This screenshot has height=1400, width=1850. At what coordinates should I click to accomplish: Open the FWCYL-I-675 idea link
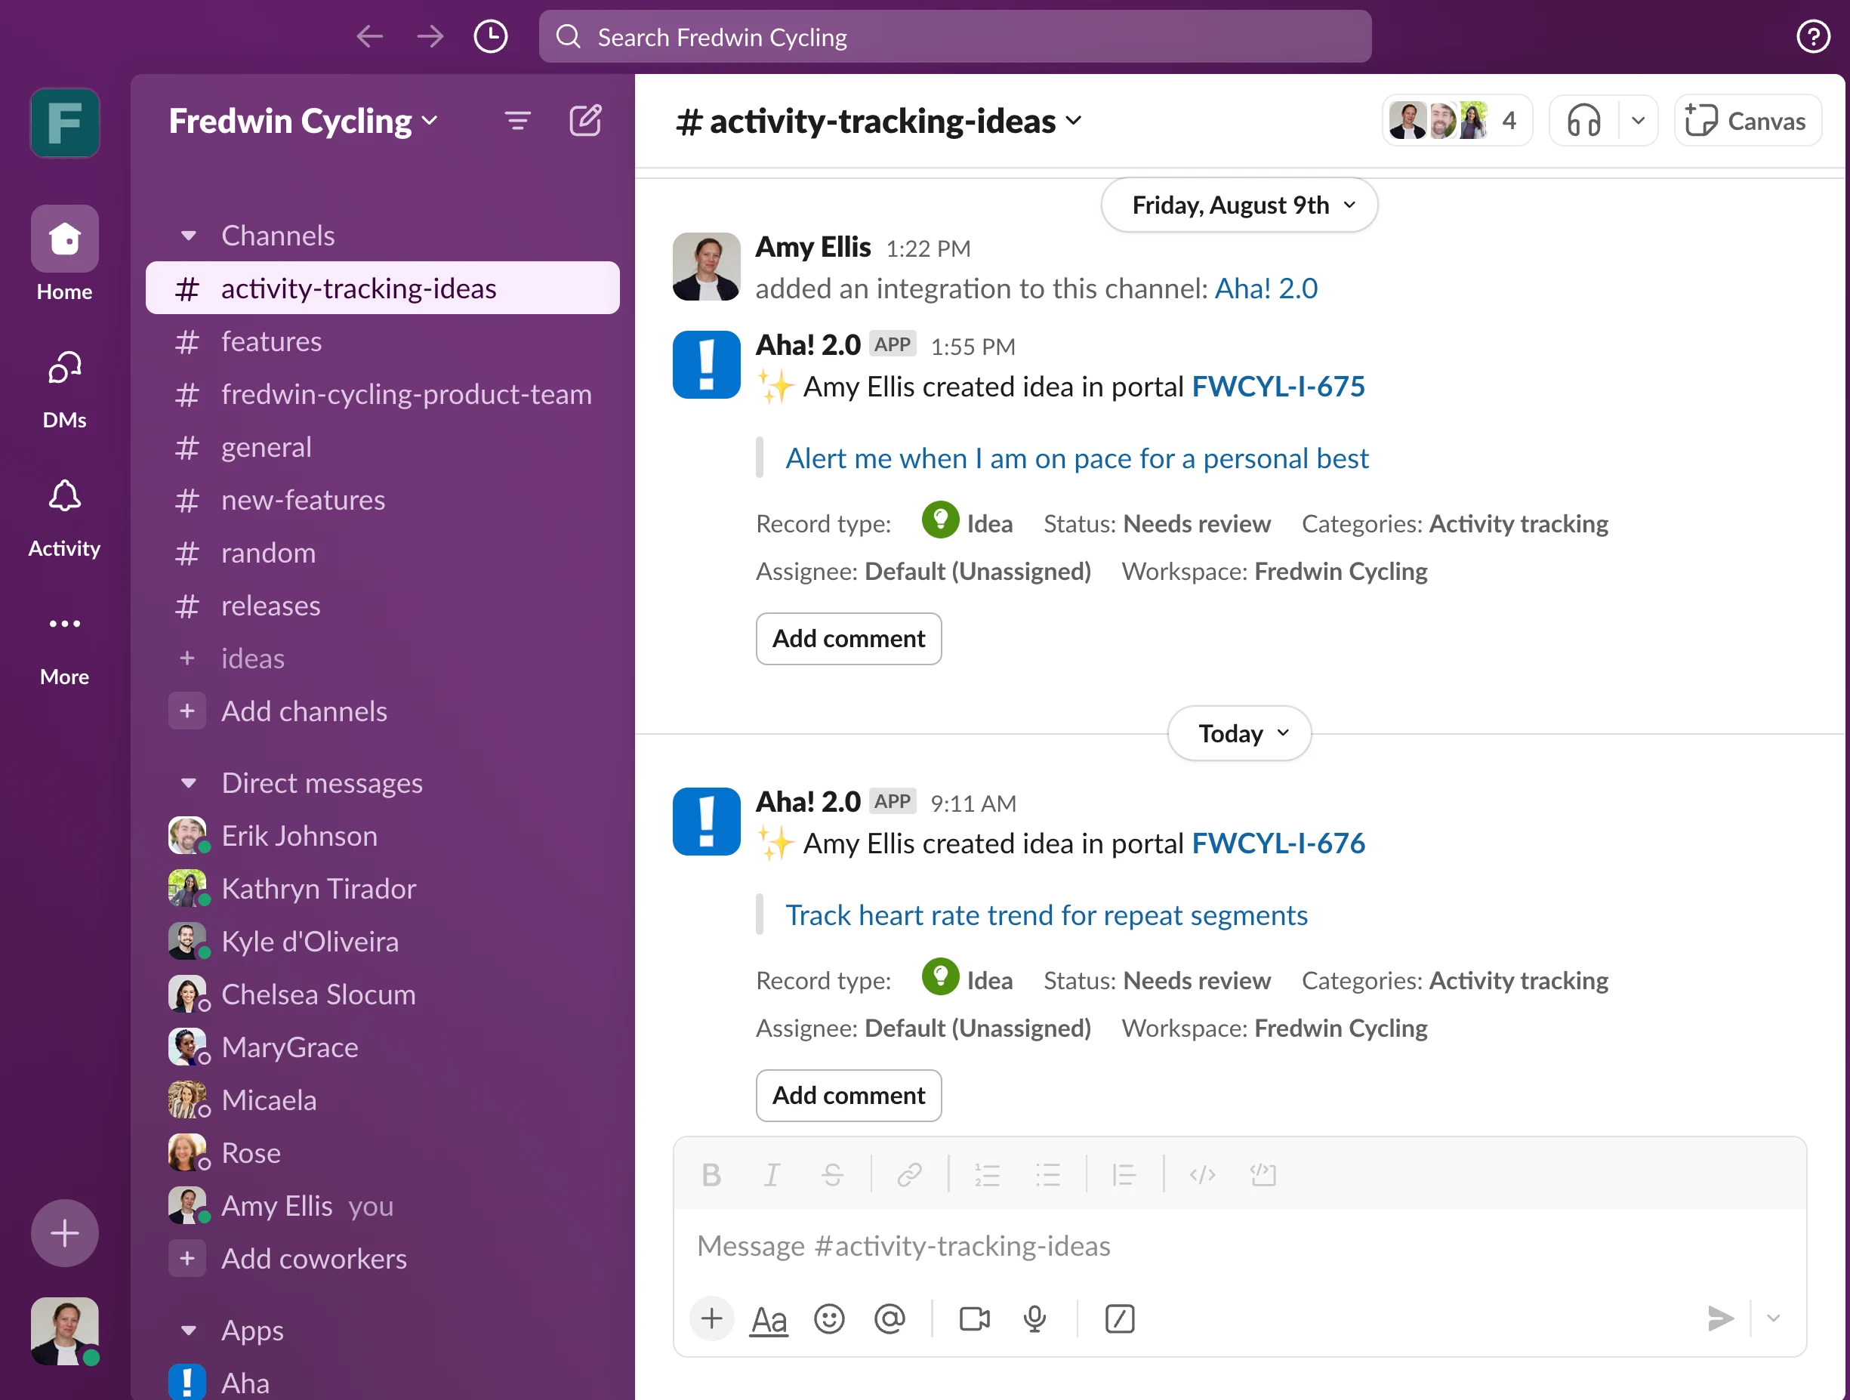pos(1277,387)
